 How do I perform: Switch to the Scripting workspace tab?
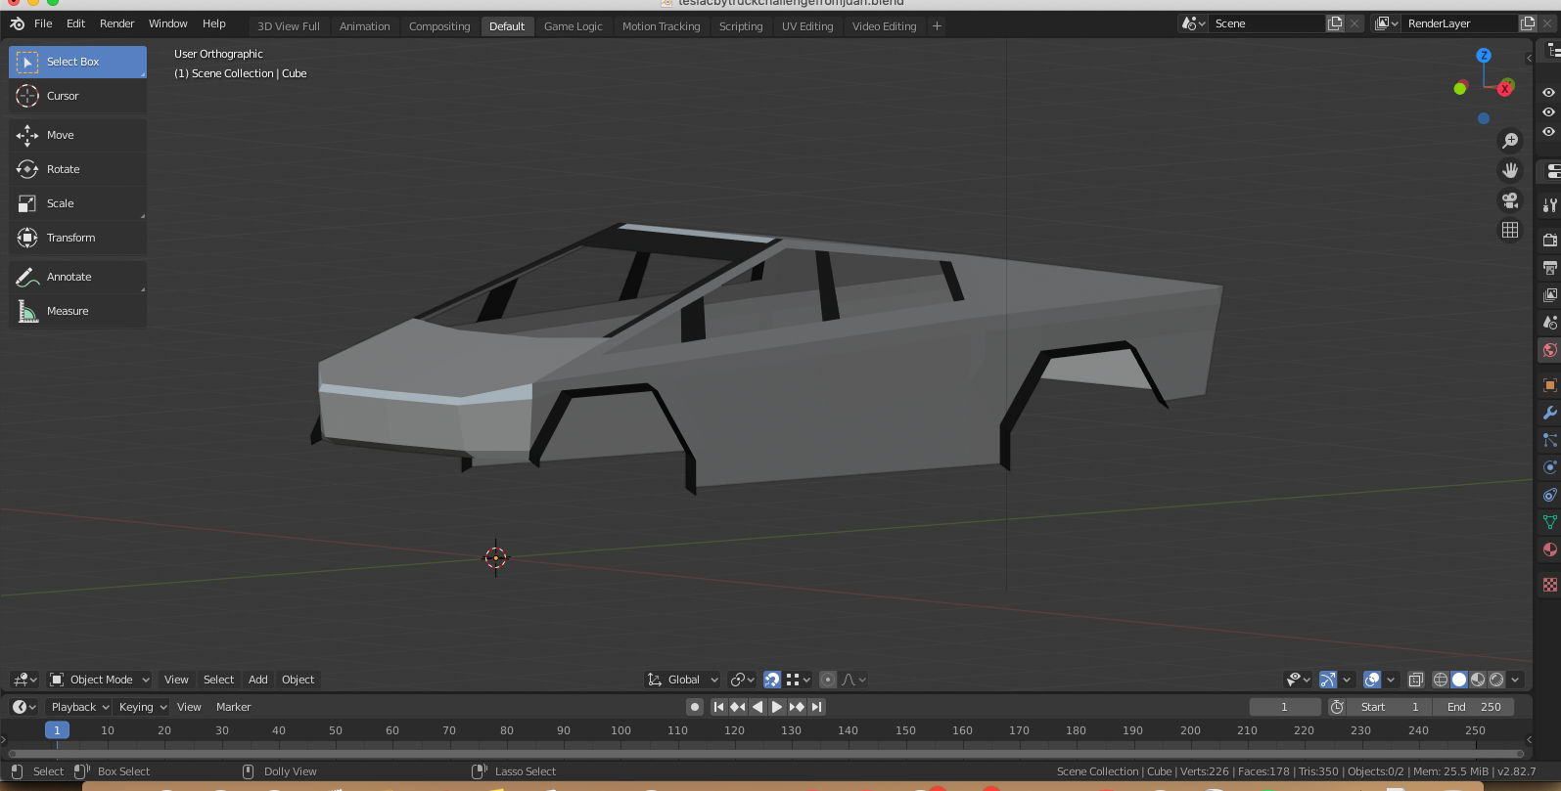(x=741, y=26)
